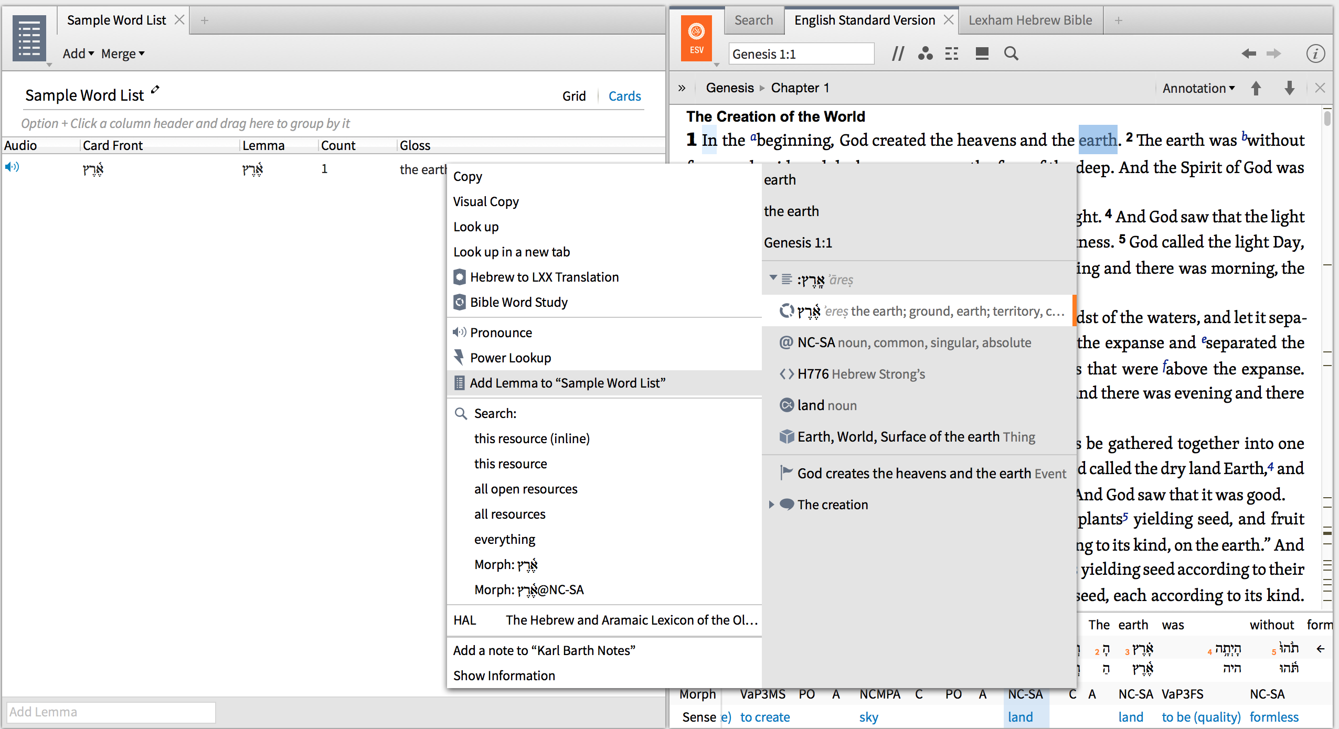Switch to the Lexham Hebrew Bible tab
The image size is (1339, 729).
[1030, 20]
